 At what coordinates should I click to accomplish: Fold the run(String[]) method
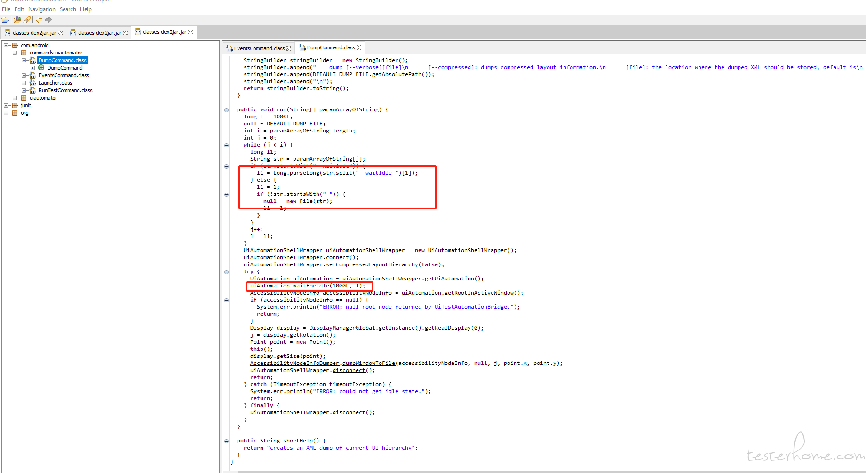227,110
